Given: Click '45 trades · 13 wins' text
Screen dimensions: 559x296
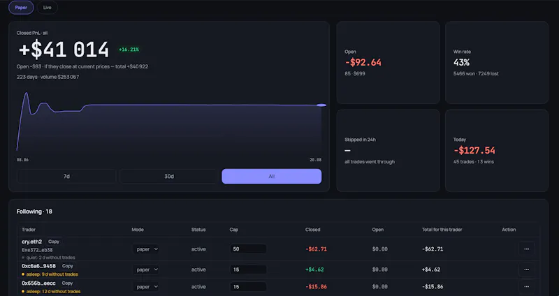Looking at the screenshot, I should 474,162.
